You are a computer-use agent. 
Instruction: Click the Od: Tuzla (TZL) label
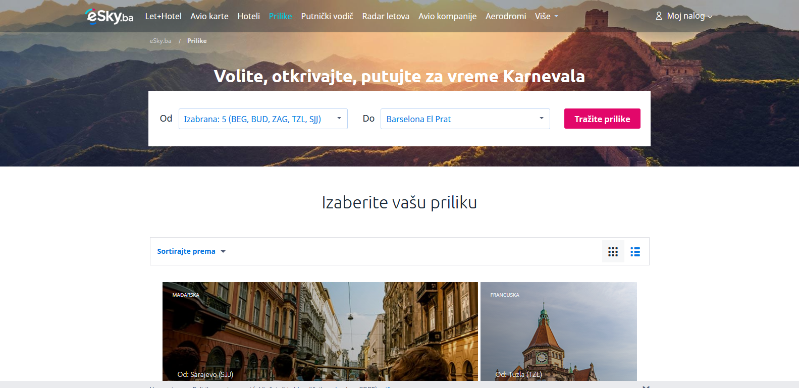pyautogui.click(x=519, y=374)
